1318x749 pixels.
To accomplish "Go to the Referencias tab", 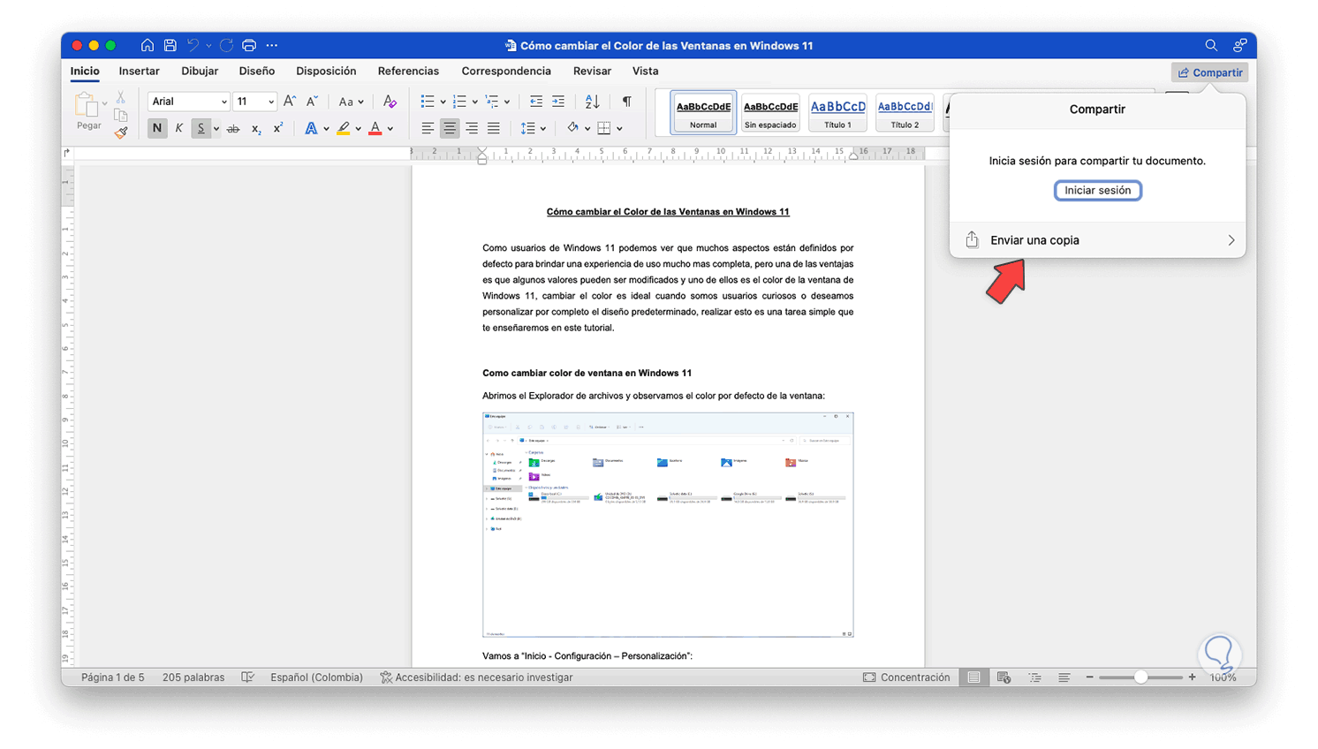I will 408,71.
